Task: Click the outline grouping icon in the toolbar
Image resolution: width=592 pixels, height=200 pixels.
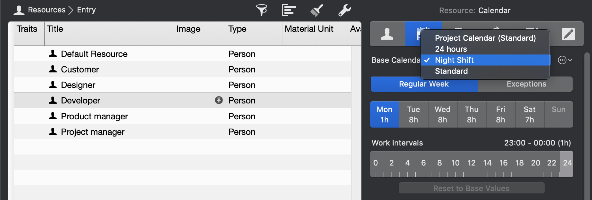Action: 289,10
